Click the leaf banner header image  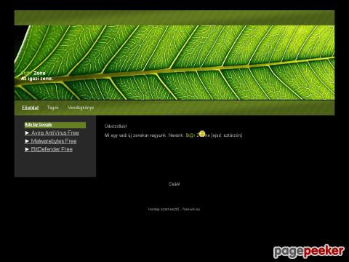(174, 63)
